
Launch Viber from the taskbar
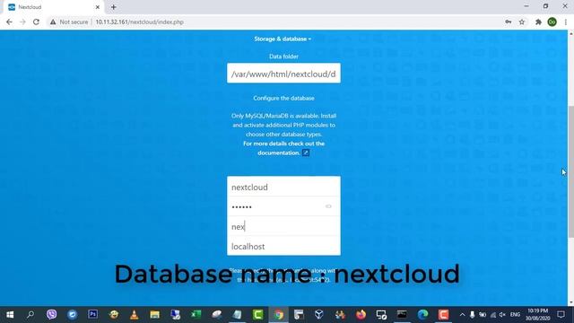pyautogui.click(x=52, y=314)
